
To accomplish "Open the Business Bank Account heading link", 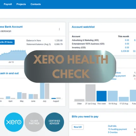I will pyautogui.click(x=11, y=27).
